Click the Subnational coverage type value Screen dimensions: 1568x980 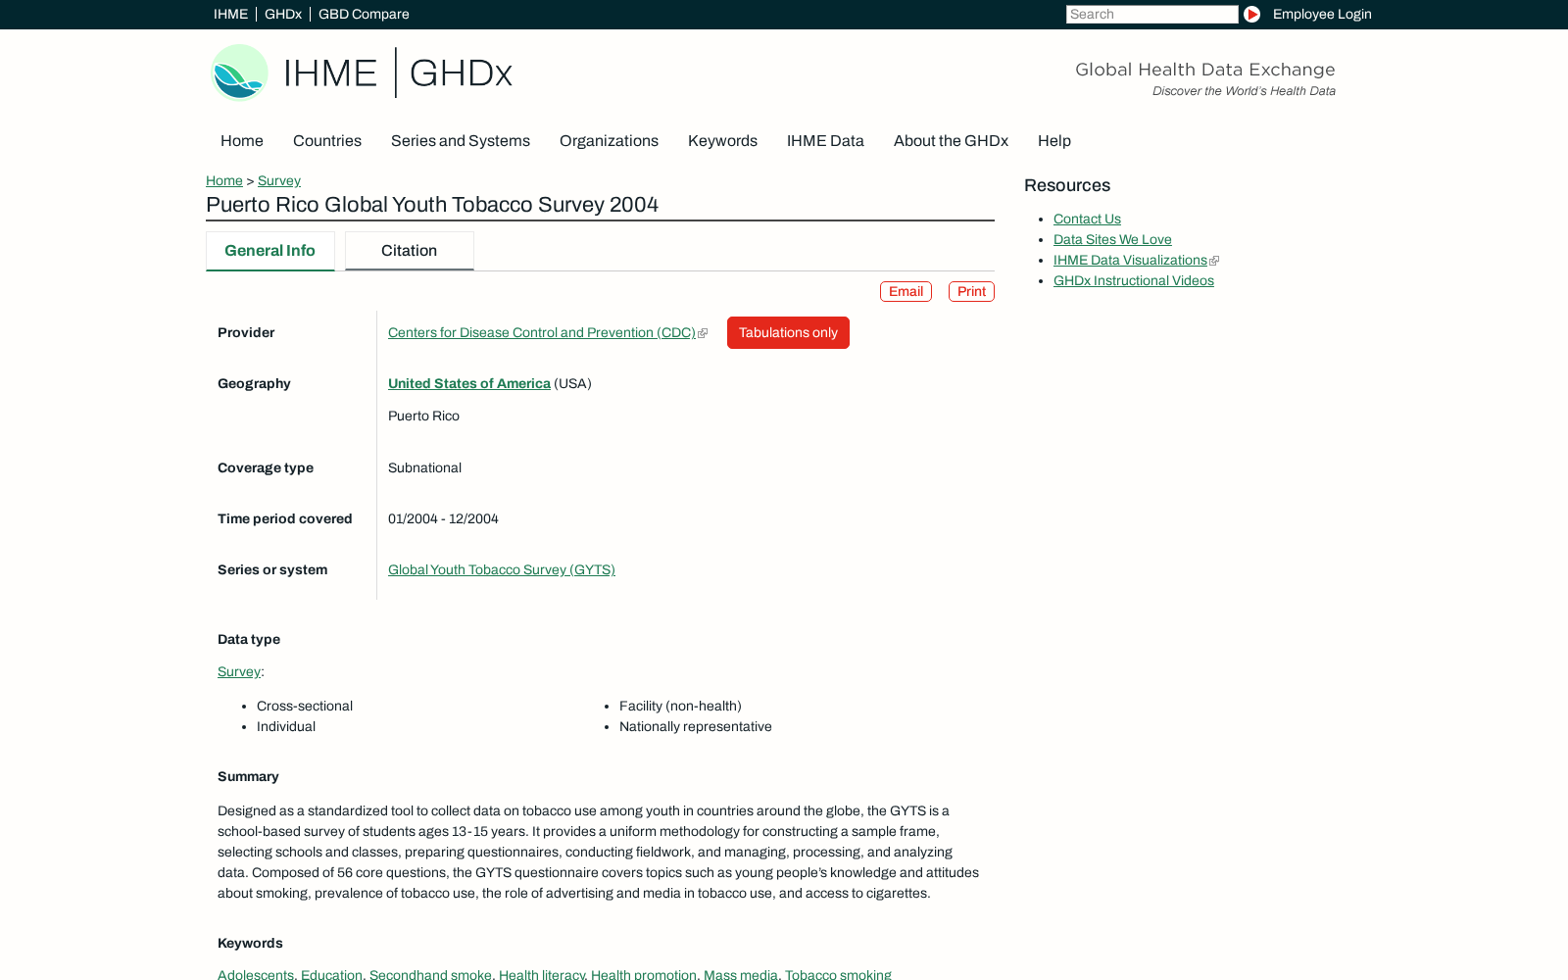(x=424, y=468)
